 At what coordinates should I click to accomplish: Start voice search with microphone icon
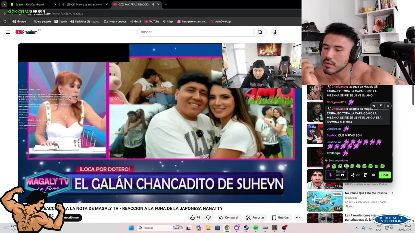coord(275,32)
